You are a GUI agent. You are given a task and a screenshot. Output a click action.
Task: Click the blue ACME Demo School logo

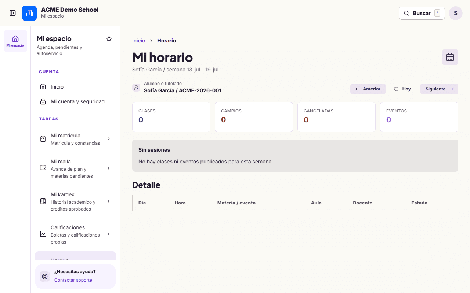pyautogui.click(x=29, y=13)
